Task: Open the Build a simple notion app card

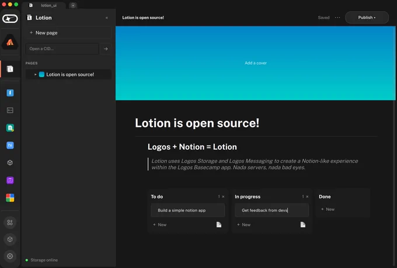Action: 187,210
